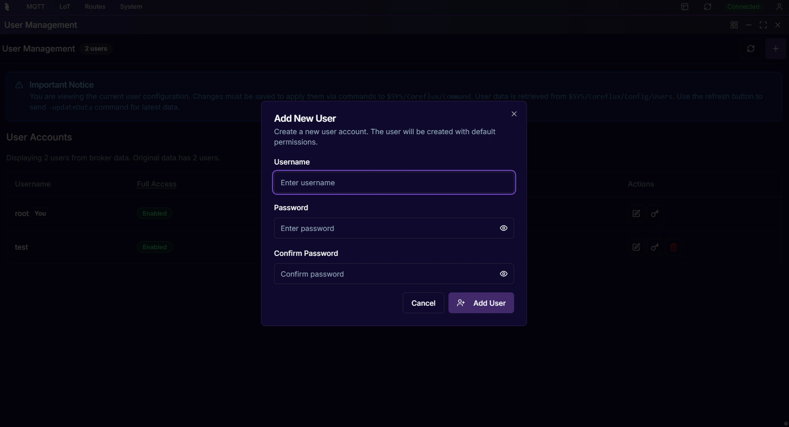This screenshot has height=427, width=789.
Task: Click the Enter username field
Action: pyautogui.click(x=394, y=182)
